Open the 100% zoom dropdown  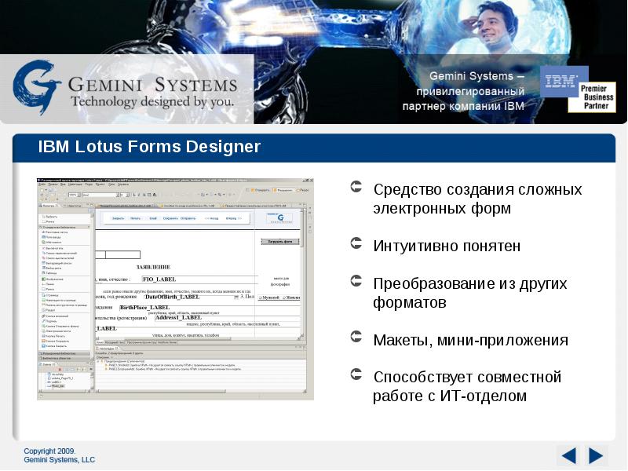tap(74, 195)
